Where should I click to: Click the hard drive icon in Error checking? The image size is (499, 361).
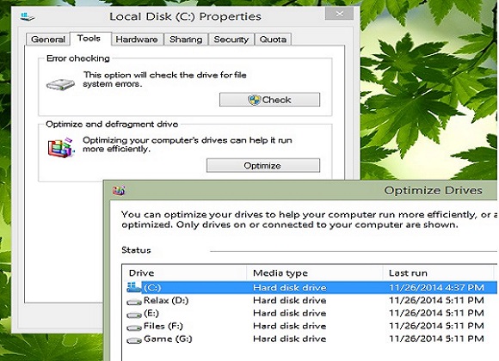pyautogui.click(x=60, y=84)
